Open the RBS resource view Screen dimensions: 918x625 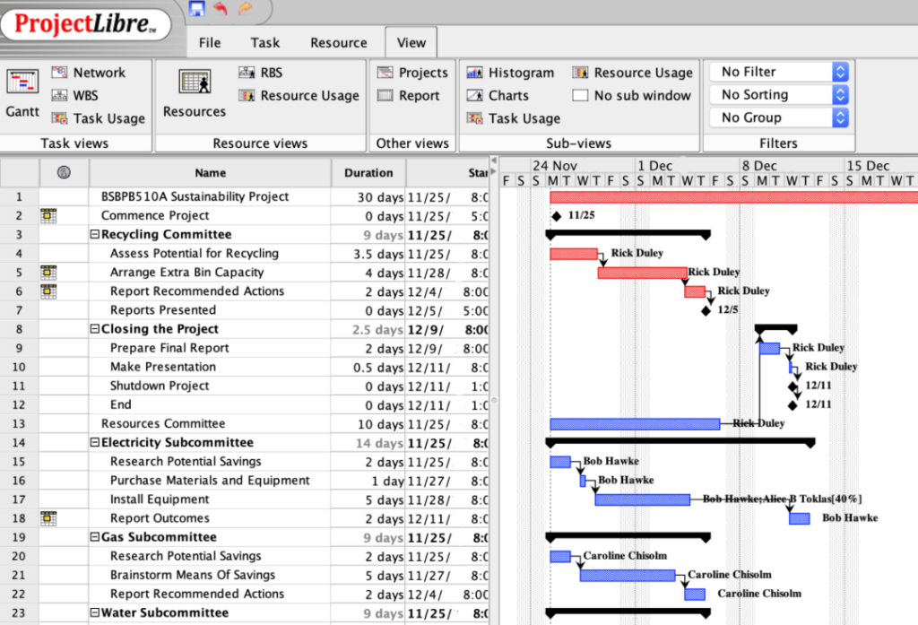coord(261,73)
